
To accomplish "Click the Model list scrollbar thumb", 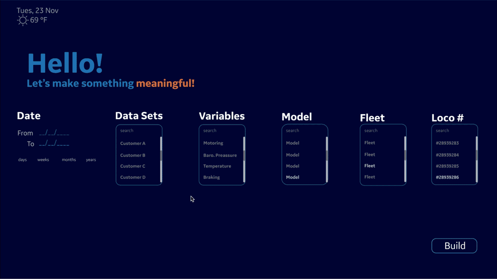I will click(327, 155).
